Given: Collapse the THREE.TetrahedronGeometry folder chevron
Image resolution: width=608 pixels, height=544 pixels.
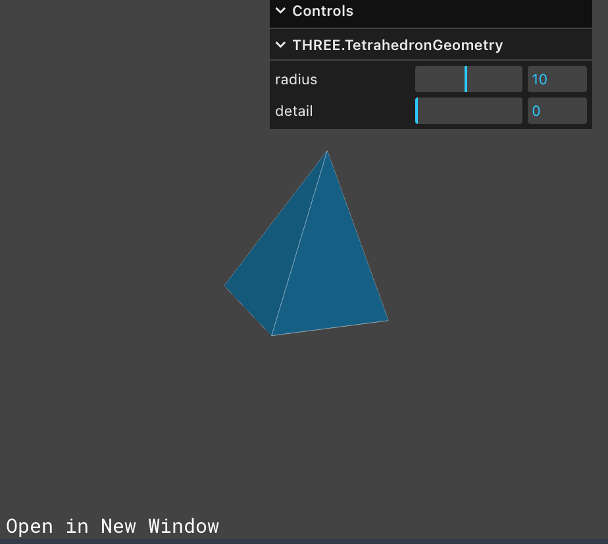Looking at the screenshot, I should (280, 45).
